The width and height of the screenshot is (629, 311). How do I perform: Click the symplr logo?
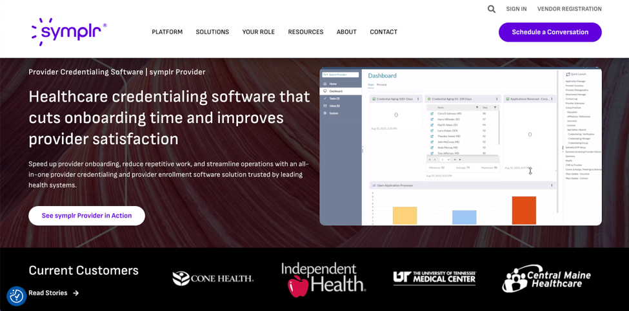(69, 31)
